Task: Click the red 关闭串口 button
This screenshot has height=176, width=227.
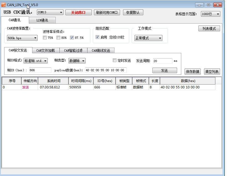Action: (x=78, y=12)
